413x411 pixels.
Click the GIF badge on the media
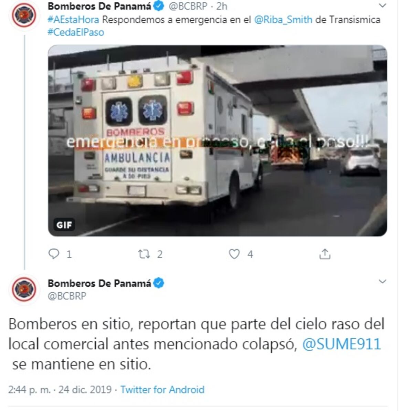pos(64,225)
